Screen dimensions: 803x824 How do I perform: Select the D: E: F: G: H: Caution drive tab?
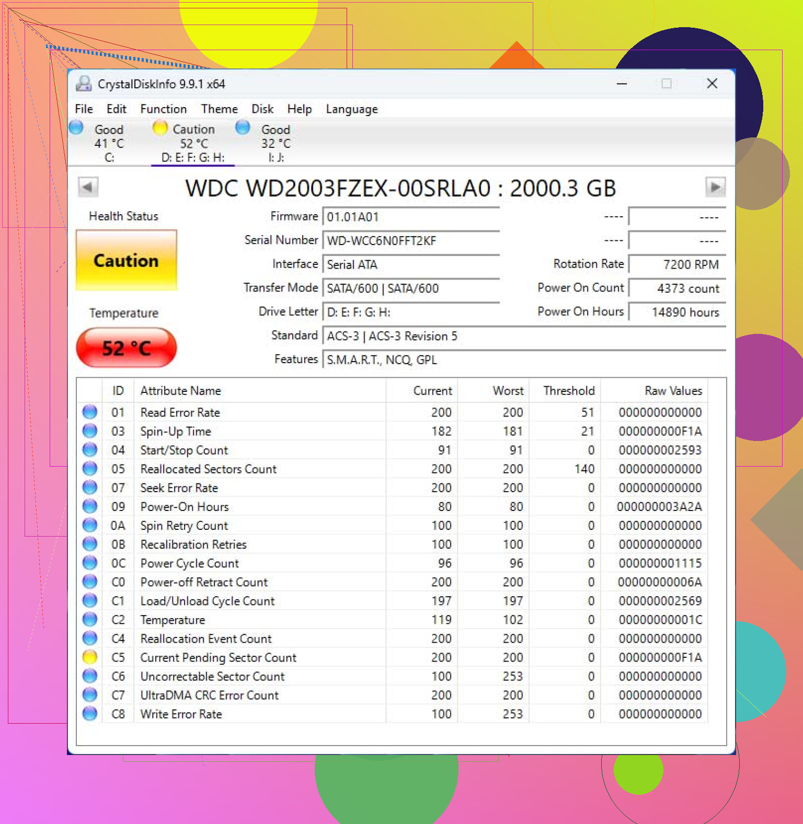(193, 143)
